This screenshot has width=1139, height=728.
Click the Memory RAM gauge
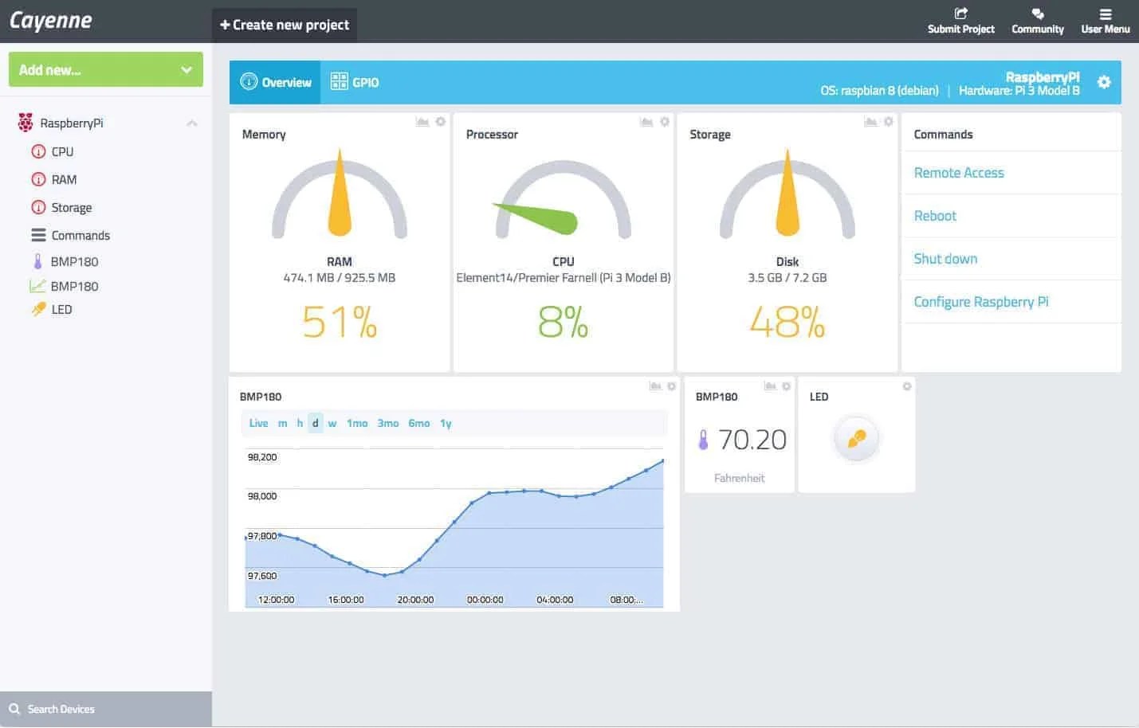pyautogui.click(x=340, y=194)
